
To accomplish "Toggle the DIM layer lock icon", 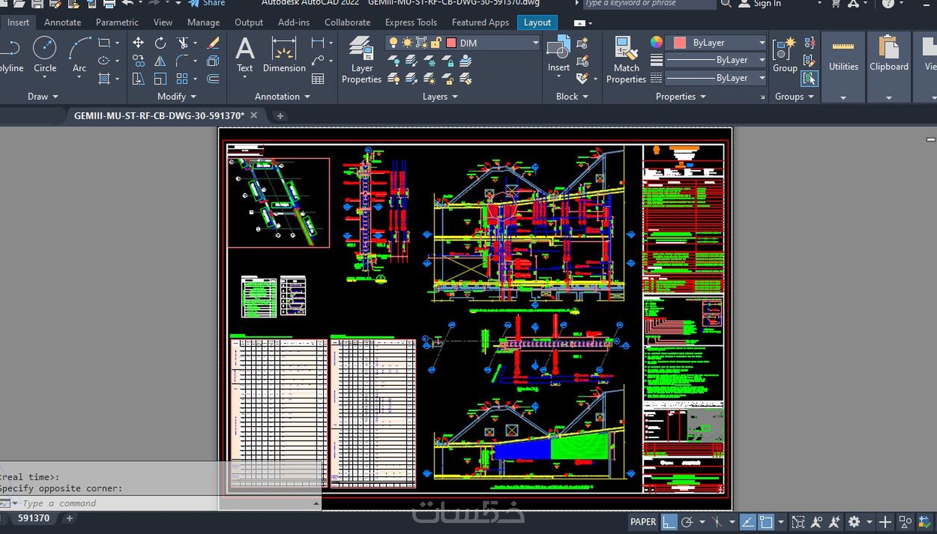I will (435, 43).
